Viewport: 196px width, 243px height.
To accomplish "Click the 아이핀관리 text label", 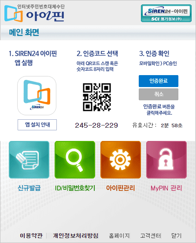I will tap(121, 188).
